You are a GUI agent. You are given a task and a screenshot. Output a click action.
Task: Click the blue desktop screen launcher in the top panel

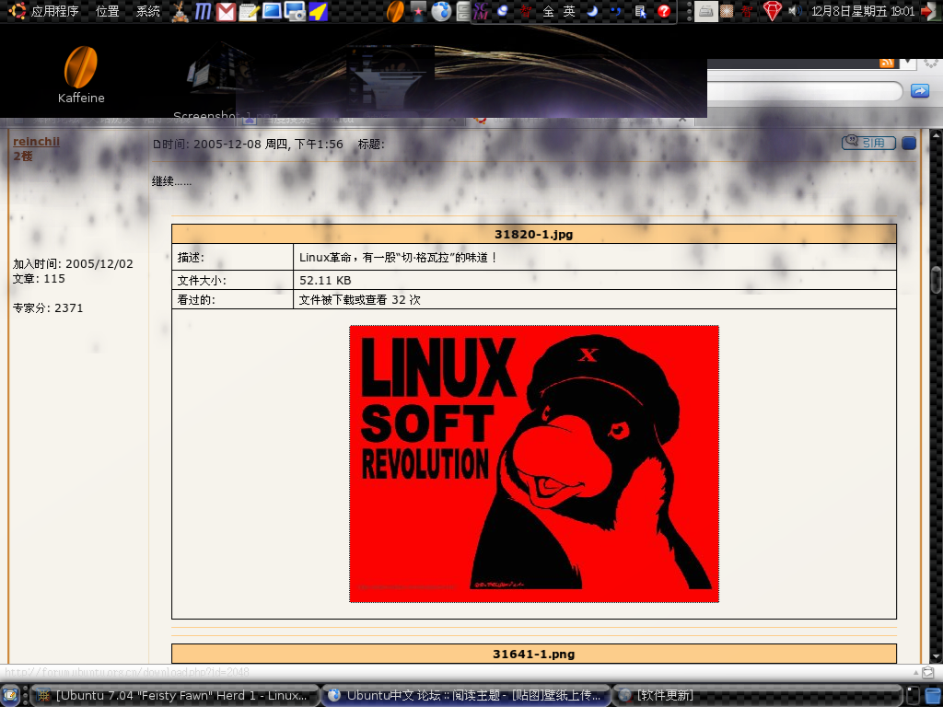pyautogui.click(x=272, y=11)
